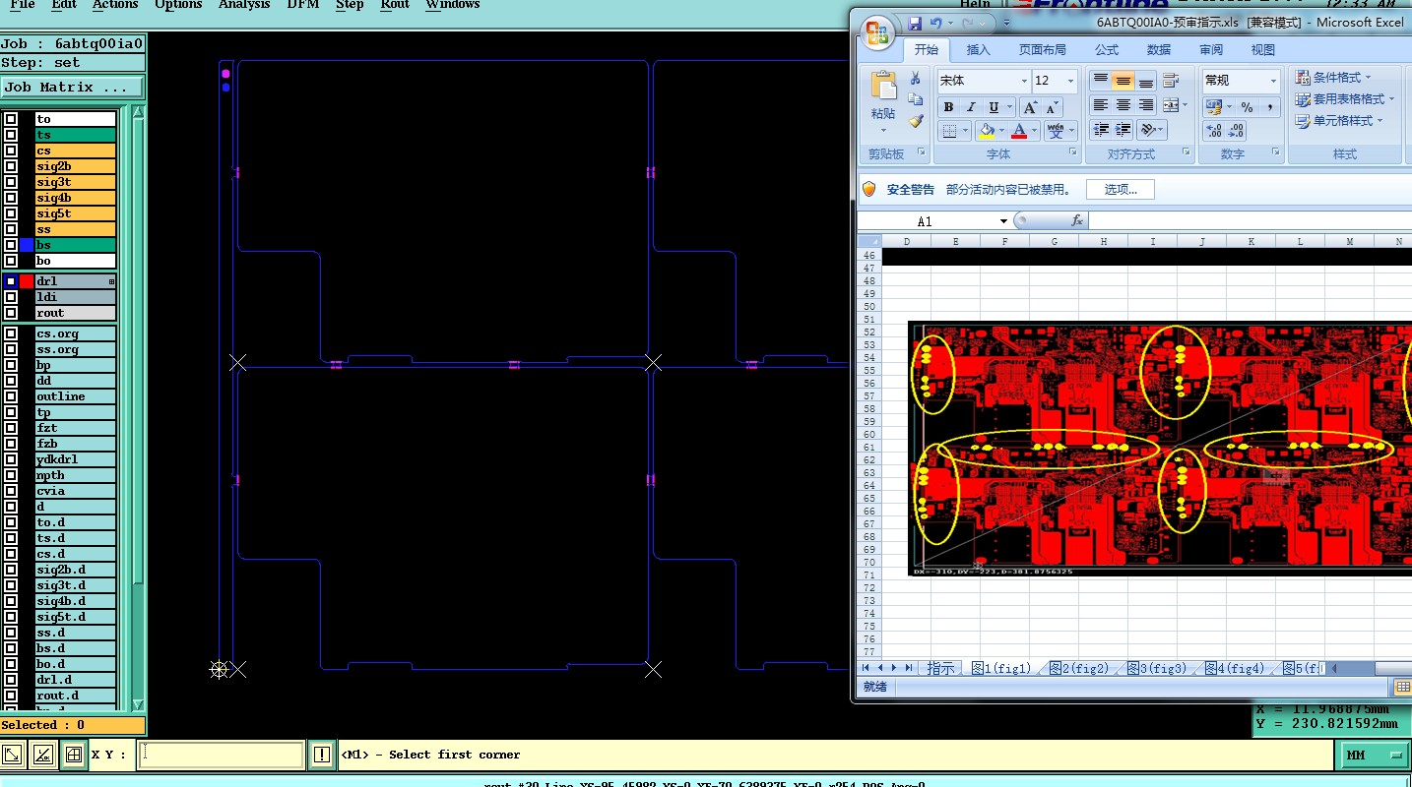Click the diagonal arrow snap icon
1412x787 pixels.
(x=12, y=755)
